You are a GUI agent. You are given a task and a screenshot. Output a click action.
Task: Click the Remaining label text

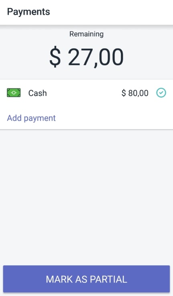(86, 34)
